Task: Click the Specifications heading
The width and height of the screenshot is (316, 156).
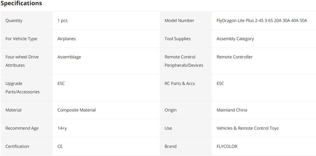Action: pyautogui.click(x=21, y=4)
